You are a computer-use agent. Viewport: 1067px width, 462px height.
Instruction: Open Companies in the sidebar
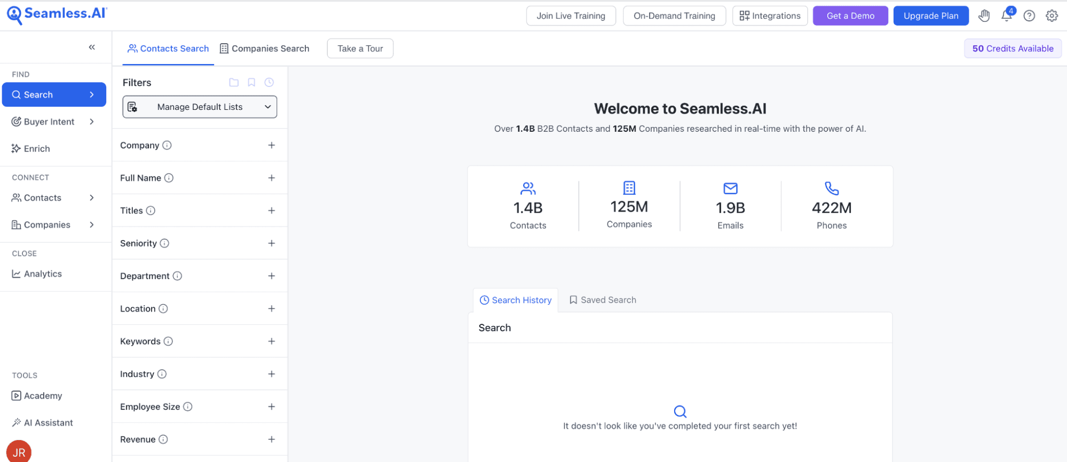[x=54, y=225]
